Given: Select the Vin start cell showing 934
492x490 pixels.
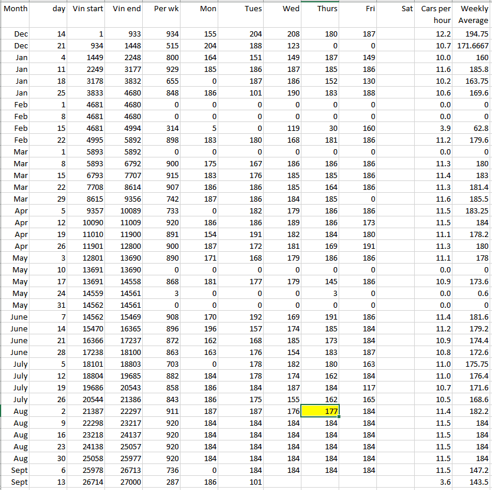Looking at the screenshot, I should click(88, 45).
